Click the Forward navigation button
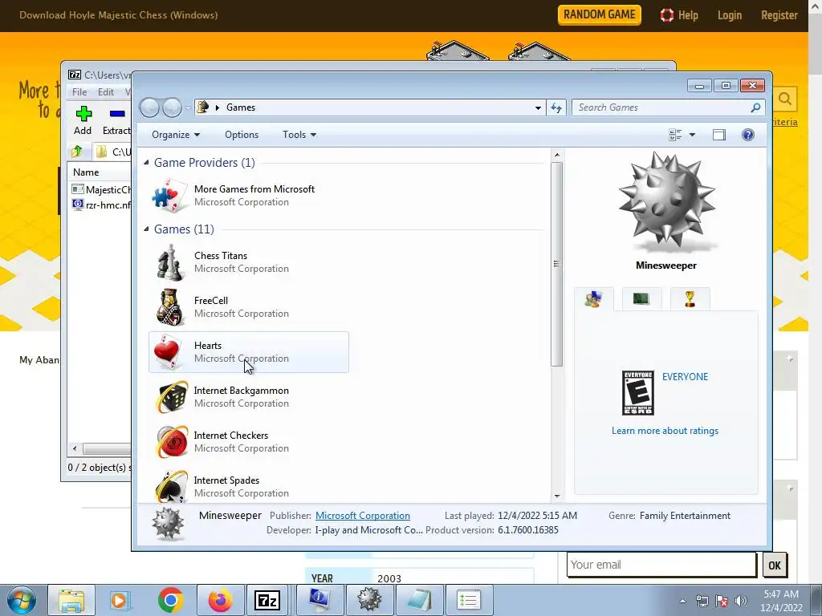822x616 pixels. point(172,107)
